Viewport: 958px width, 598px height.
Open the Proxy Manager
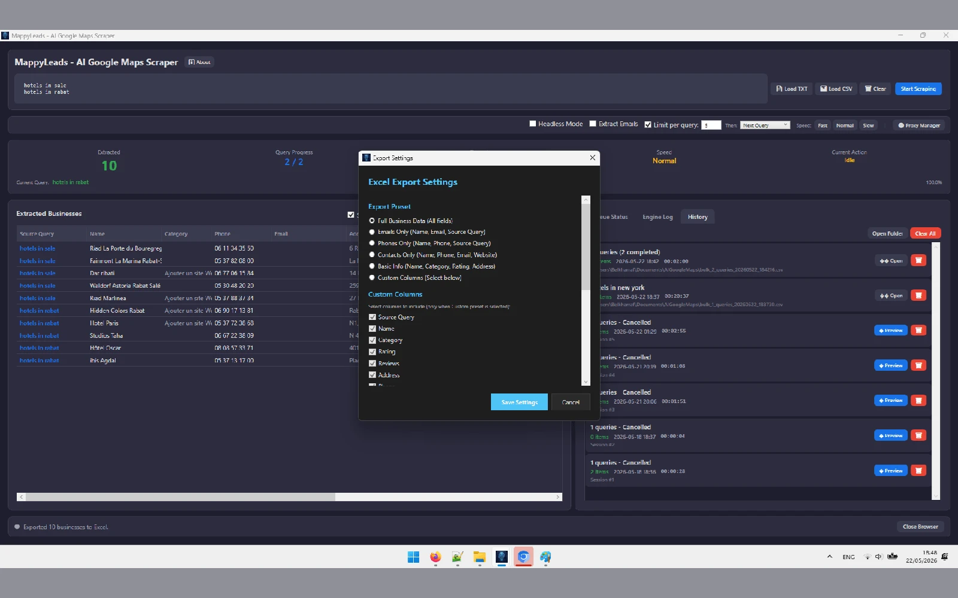click(x=919, y=126)
